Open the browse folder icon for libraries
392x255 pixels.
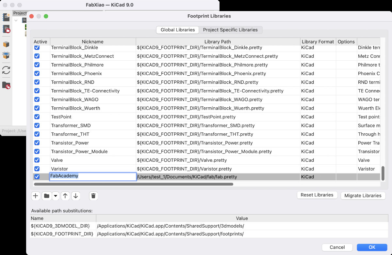click(x=47, y=196)
